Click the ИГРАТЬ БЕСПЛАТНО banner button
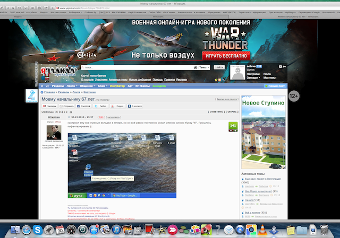 tap(226, 56)
